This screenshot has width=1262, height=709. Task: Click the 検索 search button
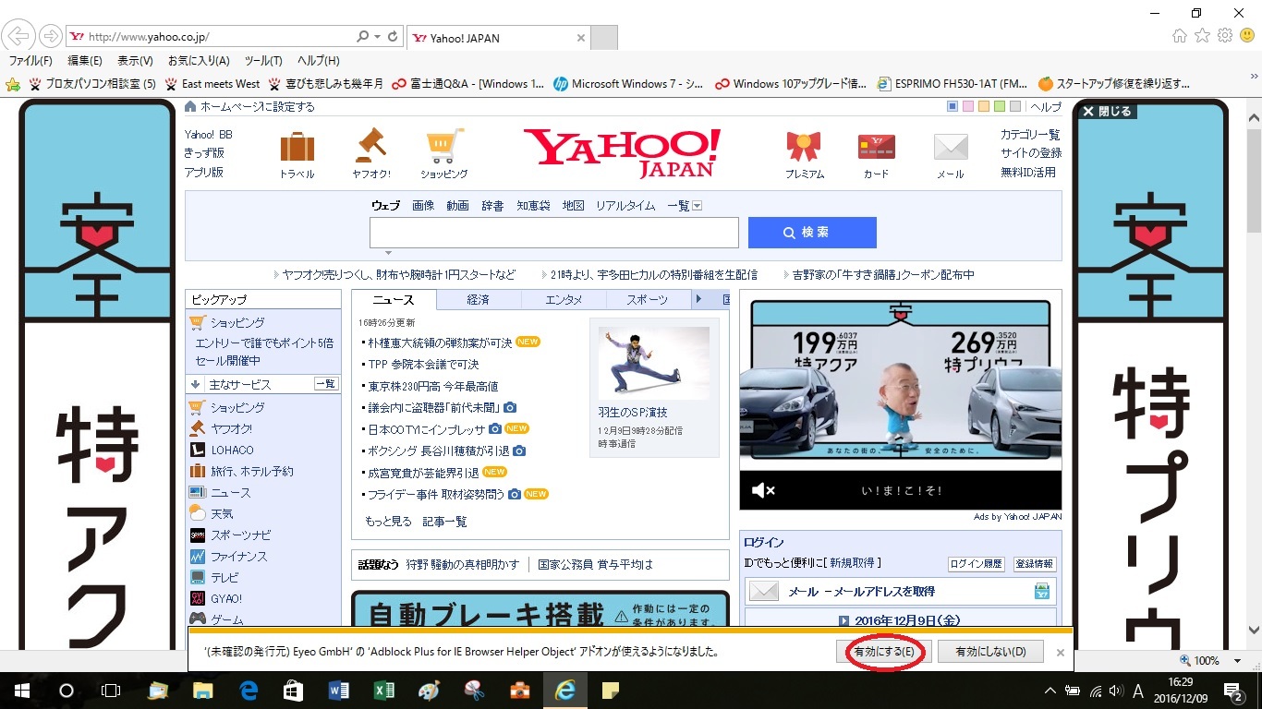pyautogui.click(x=812, y=233)
